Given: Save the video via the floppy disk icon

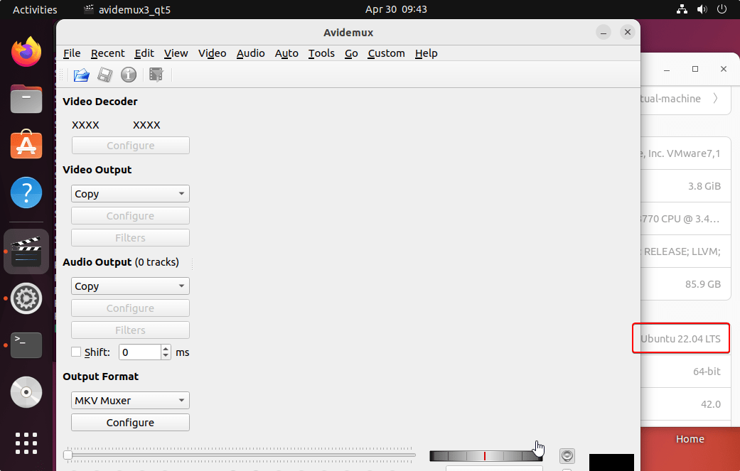Looking at the screenshot, I should tap(104, 75).
